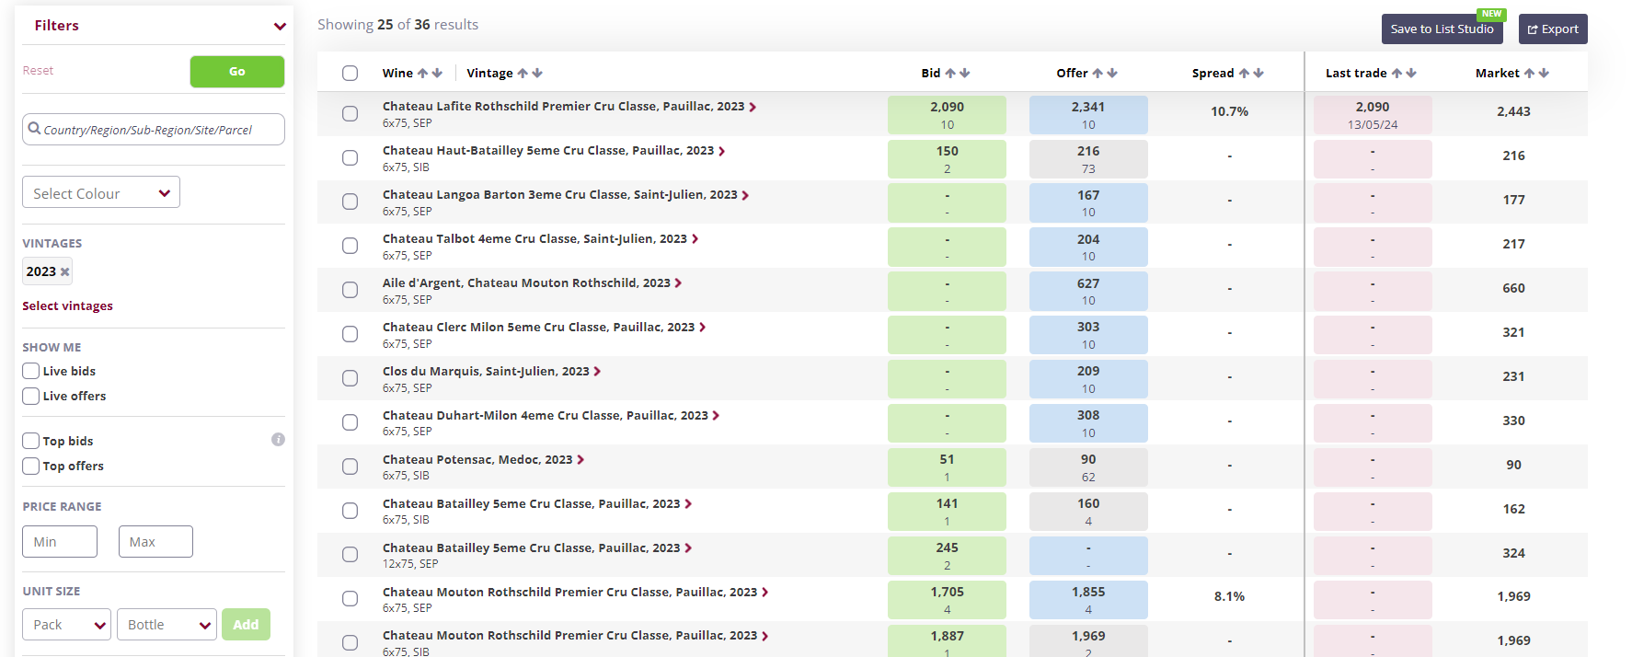Click Chateau Potensac offer 90 cell

coord(1088,467)
